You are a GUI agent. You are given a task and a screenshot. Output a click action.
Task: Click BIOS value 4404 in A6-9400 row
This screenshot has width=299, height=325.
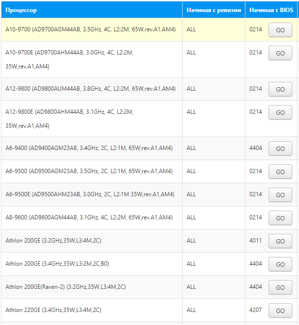pyautogui.click(x=256, y=148)
